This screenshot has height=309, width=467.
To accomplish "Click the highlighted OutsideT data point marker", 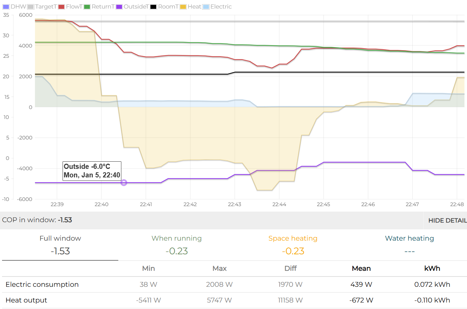I will pos(124,183).
